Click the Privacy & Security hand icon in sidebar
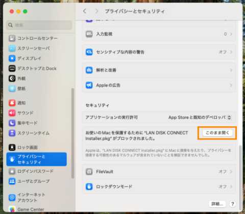The image size is (245, 214). coord(12,159)
